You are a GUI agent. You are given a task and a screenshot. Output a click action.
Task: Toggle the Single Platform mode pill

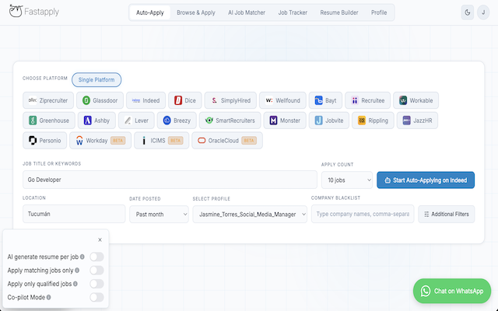click(x=96, y=79)
